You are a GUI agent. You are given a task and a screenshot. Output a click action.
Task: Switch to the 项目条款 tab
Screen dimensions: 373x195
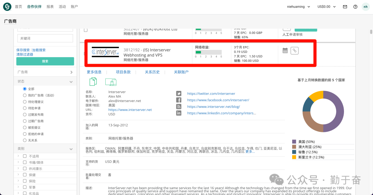pyautogui.click(x=123, y=72)
